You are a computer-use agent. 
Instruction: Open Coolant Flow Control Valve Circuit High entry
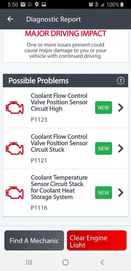coord(65,108)
